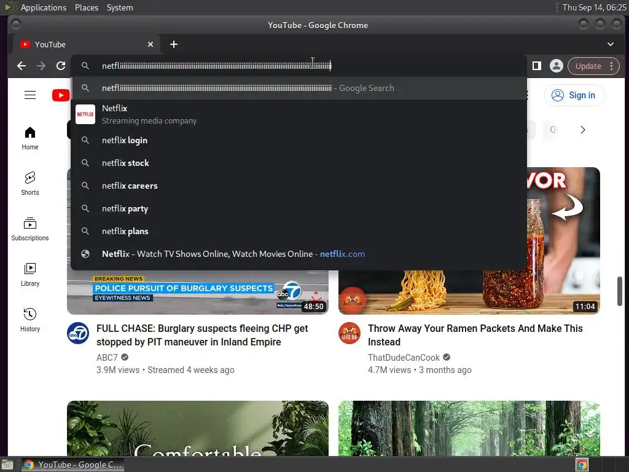Open Library in the sidebar
629x472 pixels.
(30, 275)
